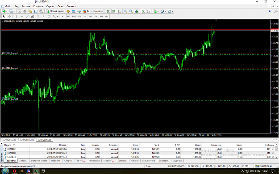
Task: Show the Data Window crosshair-target icon
Action: tap(25, 11)
